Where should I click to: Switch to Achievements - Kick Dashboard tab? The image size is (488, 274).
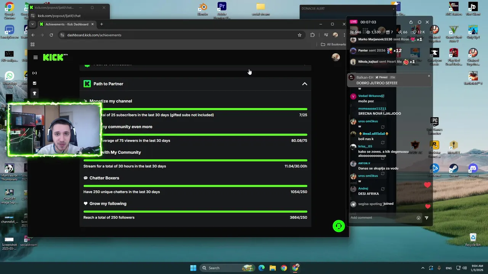(x=67, y=24)
